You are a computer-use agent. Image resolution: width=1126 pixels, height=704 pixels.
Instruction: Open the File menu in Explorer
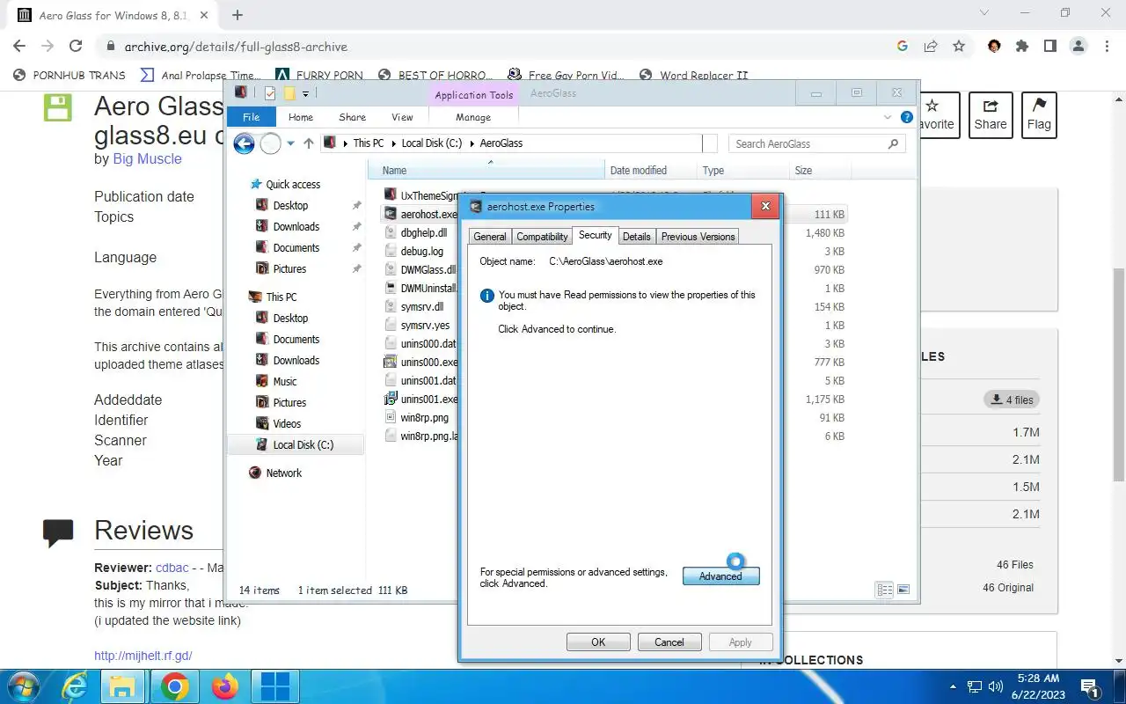tap(251, 117)
